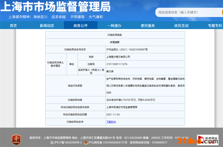The image size is (223, 147).
Task: Click the red party-government organ badge icon
Action: tap(16, 139)
